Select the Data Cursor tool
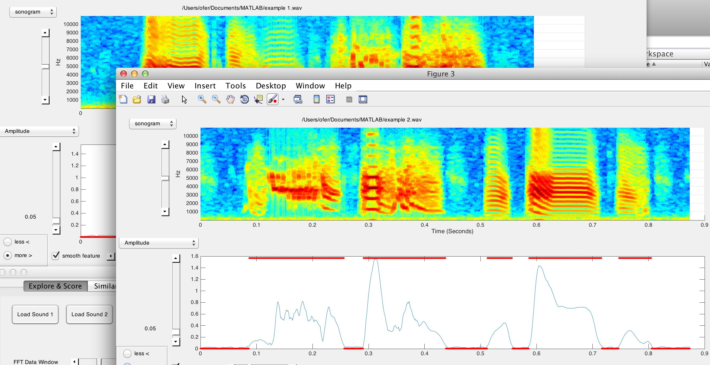Image resolution: width=710 pixels, height=365 pixels. [258, 99]
